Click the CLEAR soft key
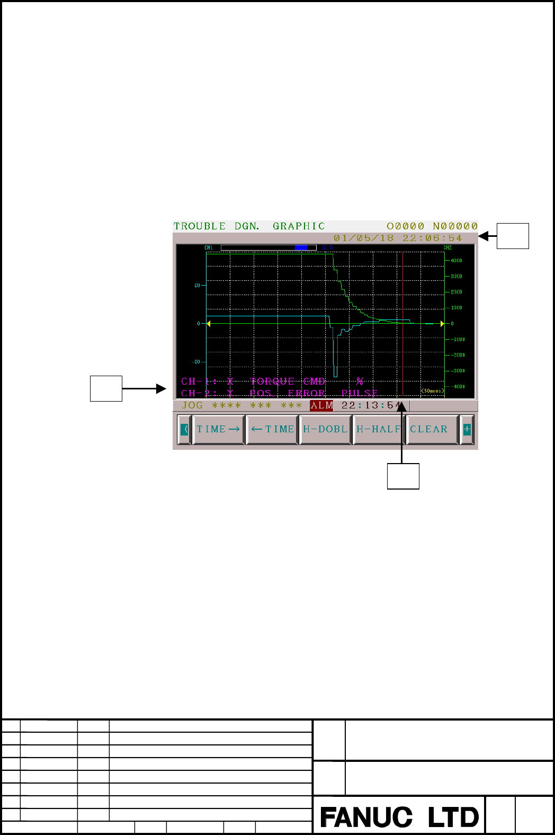Viewport: 555px width, 835px height. tap(432, 429)
